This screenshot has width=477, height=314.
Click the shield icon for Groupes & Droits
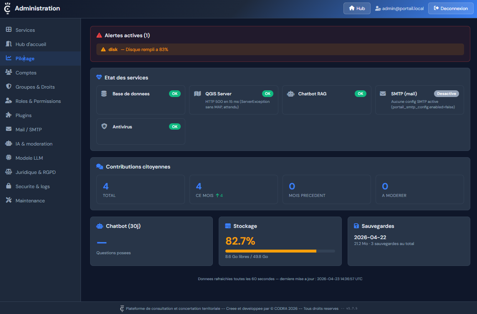(x=8, y=87)
